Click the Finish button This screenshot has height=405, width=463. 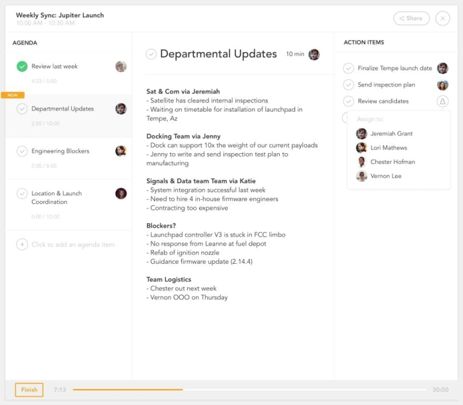tap(29, 390)
